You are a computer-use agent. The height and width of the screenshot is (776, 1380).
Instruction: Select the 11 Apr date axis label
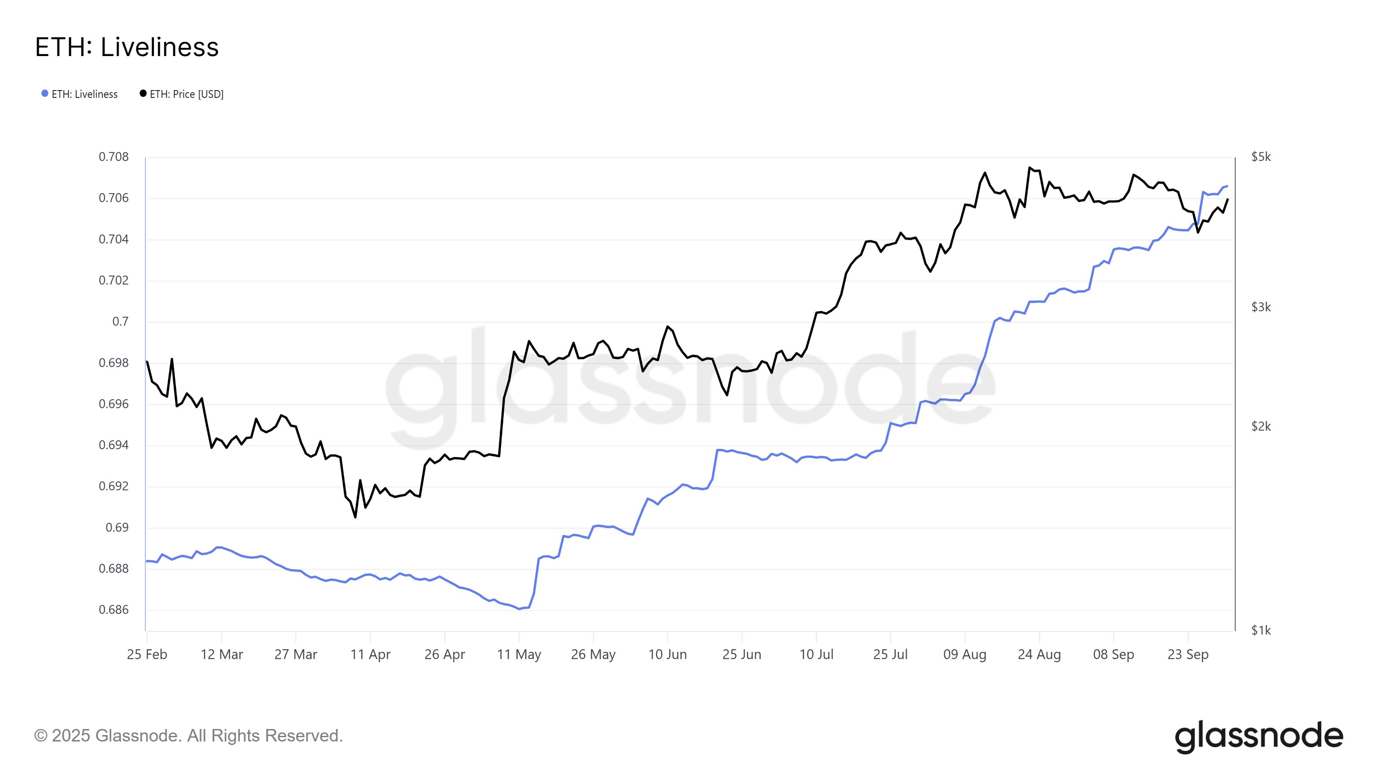pos(370,654)
